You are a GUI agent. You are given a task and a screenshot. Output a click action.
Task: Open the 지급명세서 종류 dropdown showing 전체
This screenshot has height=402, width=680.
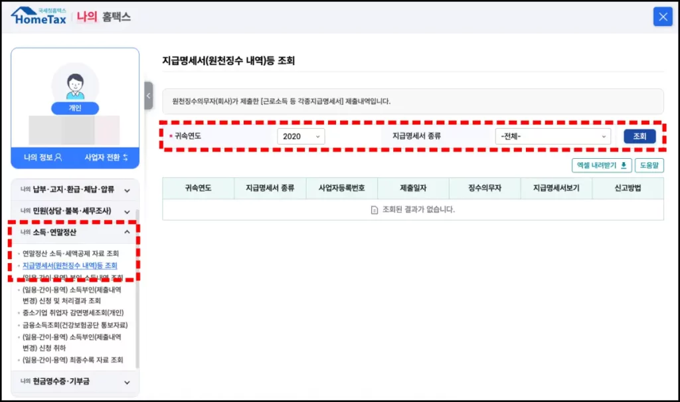554,136
